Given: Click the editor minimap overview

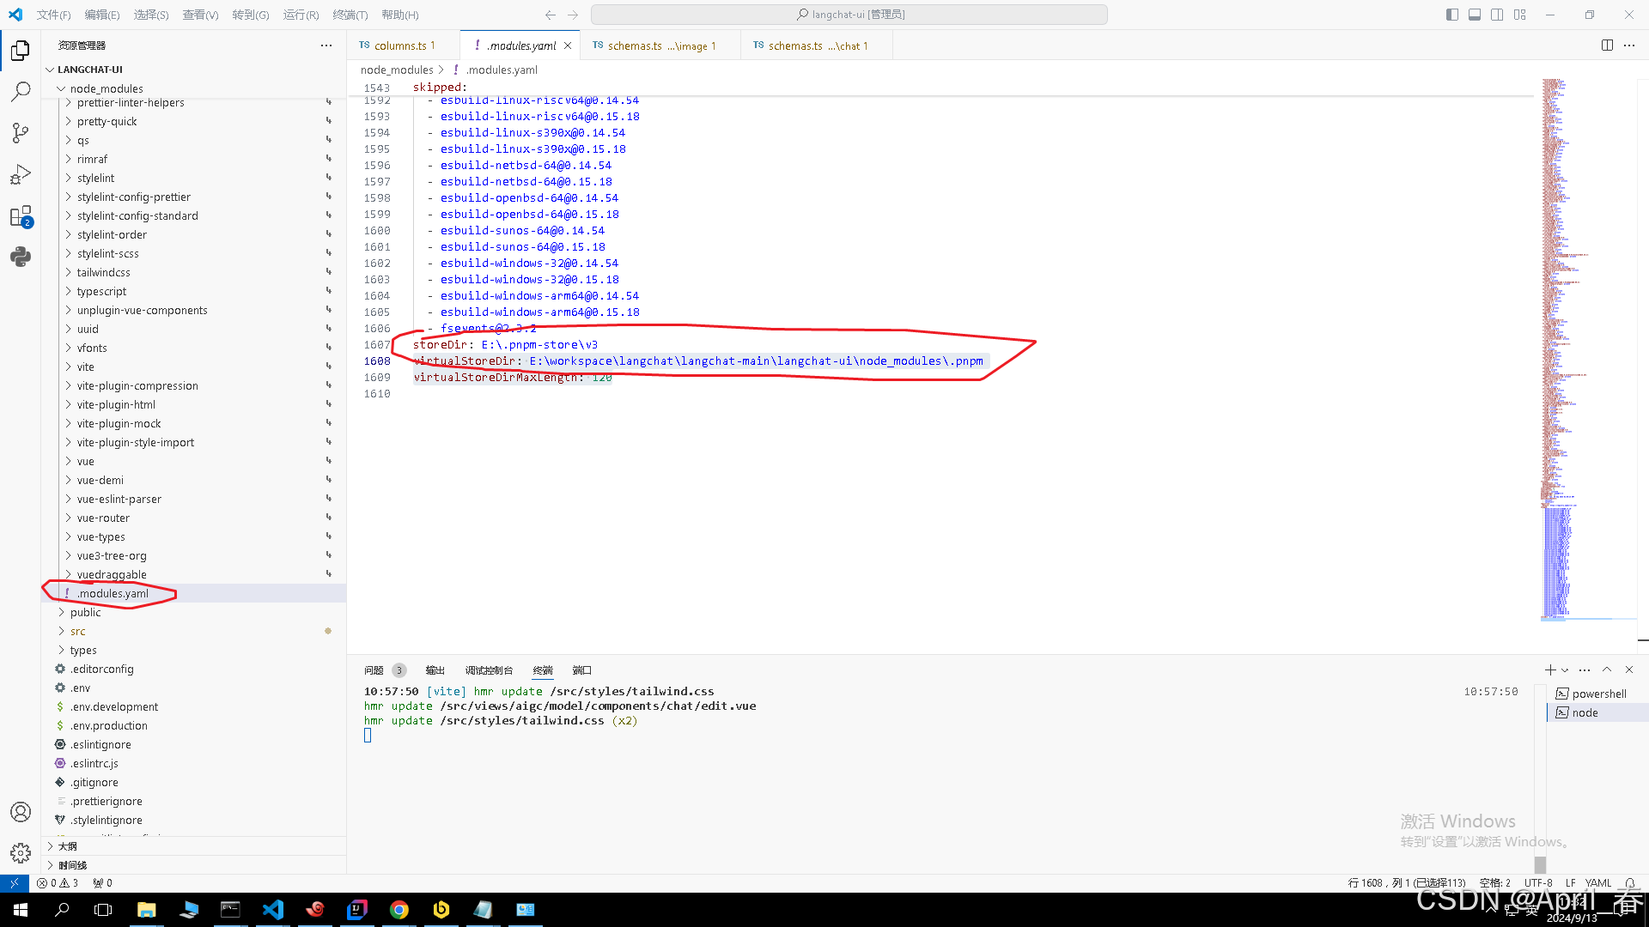Looking at the screenshot, I should point(1587,352).
